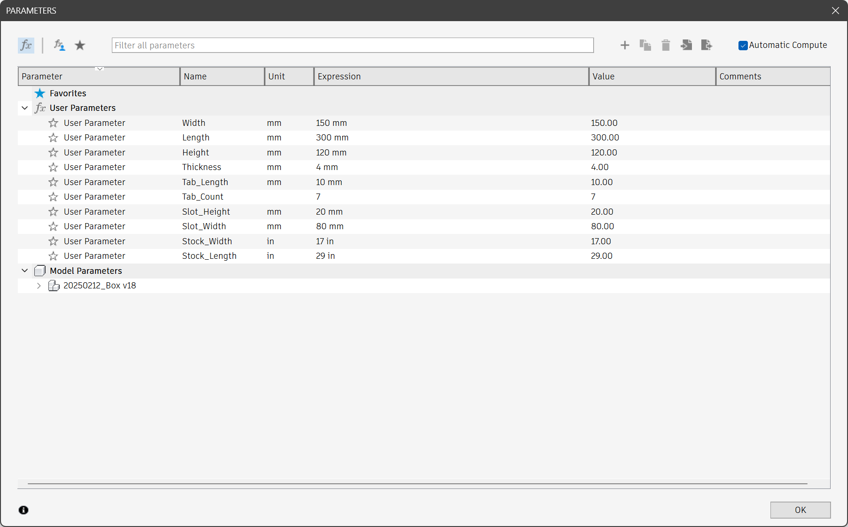Viewport: 848px width, 527px height.
Task: Toggle favorite star for Tab_Count
Action: click(53, 197)
